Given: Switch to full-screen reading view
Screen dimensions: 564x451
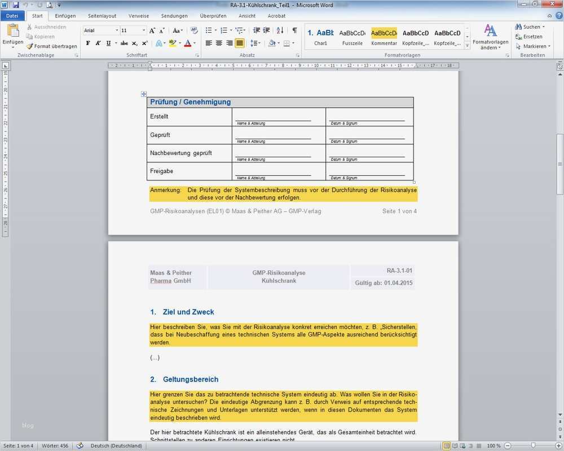Looking at the screenshot, I should pyautogui.click(x=455, y=446).
